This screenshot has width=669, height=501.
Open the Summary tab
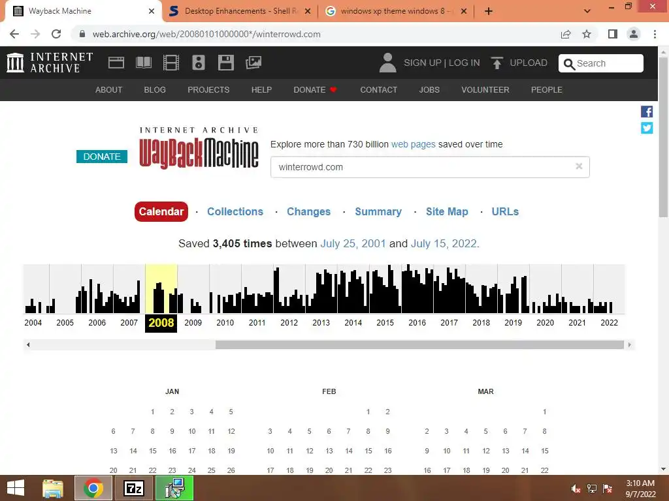click(x=378, y=212)
